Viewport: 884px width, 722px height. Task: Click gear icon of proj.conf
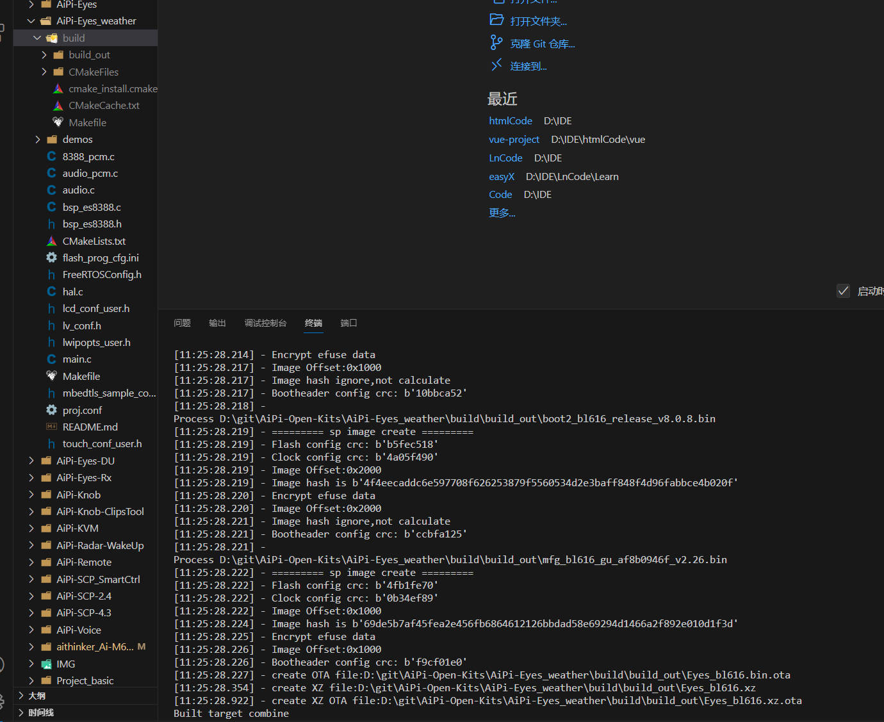(52, 410)
